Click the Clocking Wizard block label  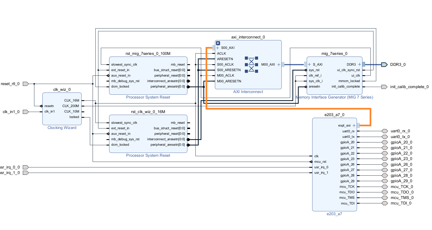(62, 128)
